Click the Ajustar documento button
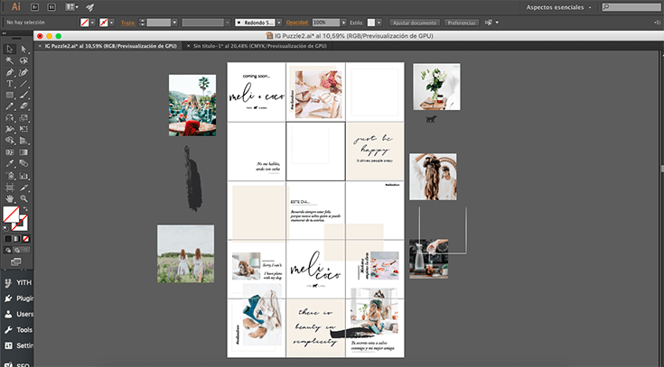Screen dimensions: 664x367 coord(415,23)
